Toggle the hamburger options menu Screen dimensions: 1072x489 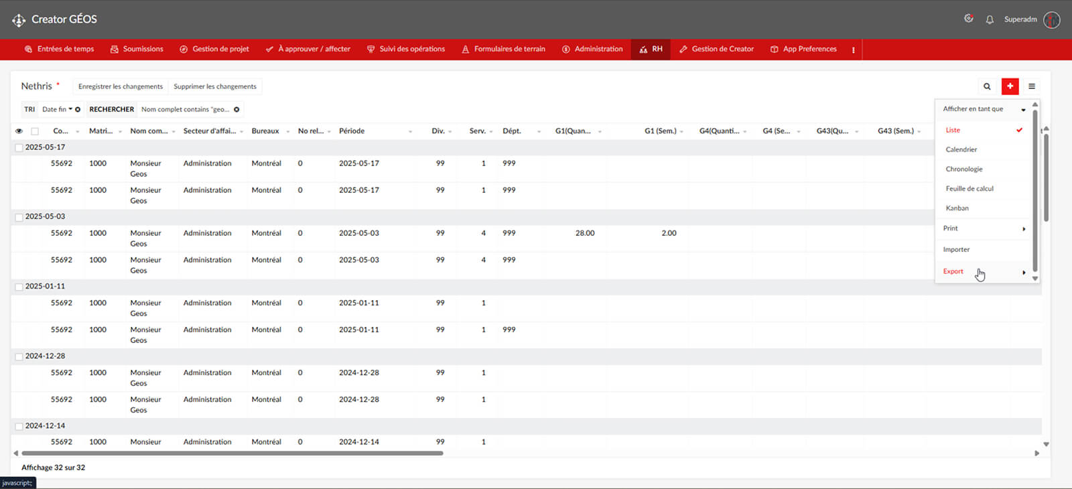(x=1032, y=86)
